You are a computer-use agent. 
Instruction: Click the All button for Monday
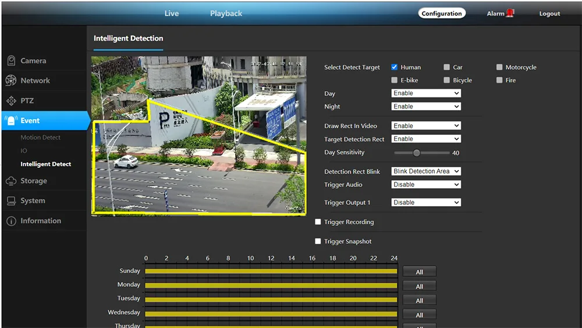[x=420, y=287]
